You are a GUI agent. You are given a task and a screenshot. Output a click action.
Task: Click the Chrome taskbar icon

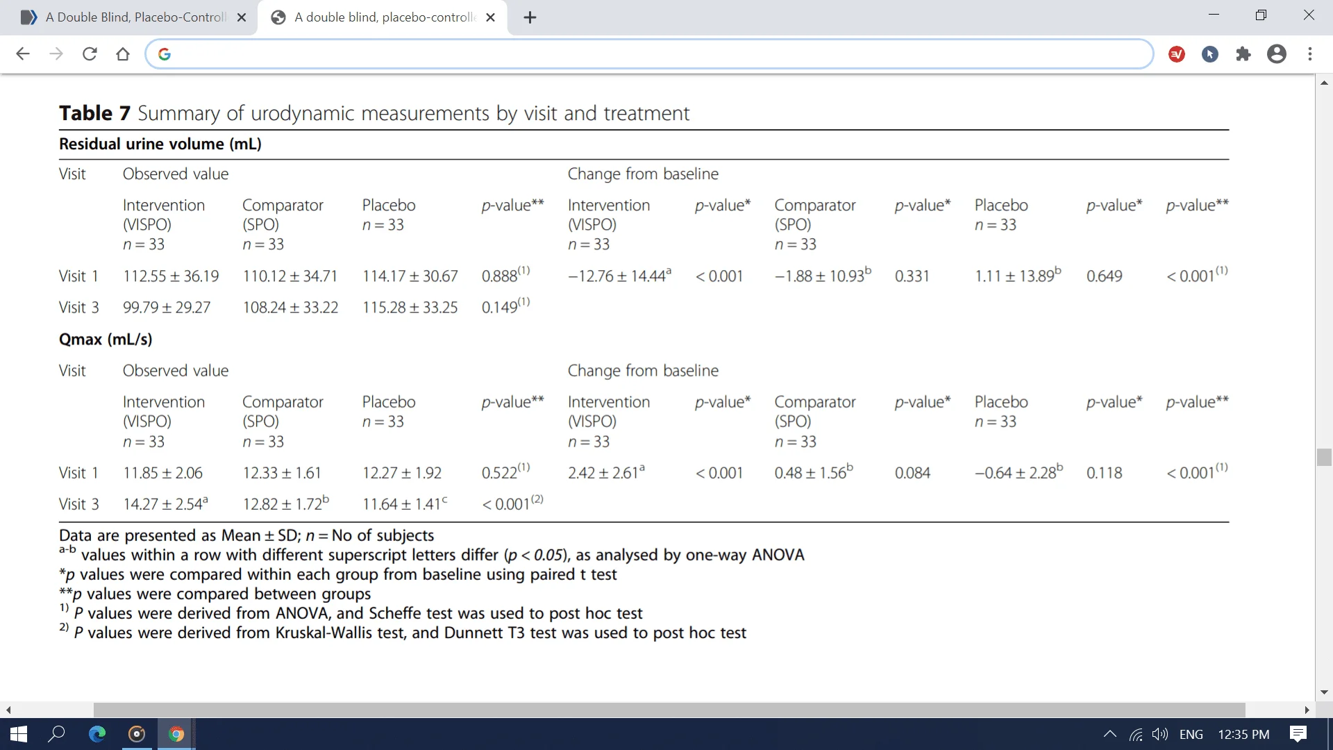pyautogui.click(x=176, y=734)
